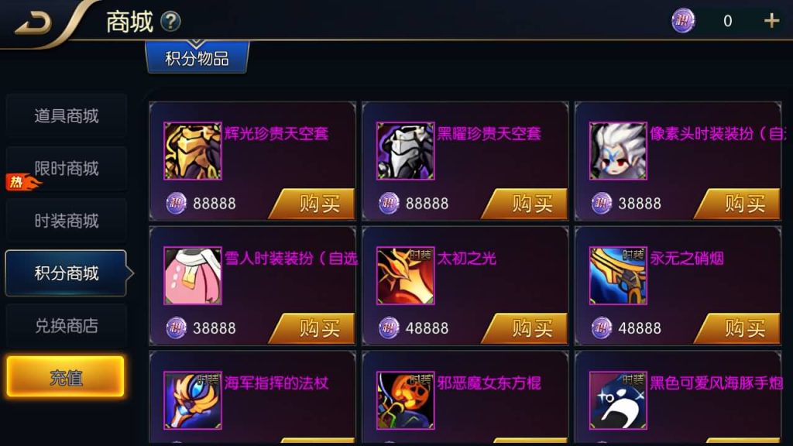Select the 黑曜珍贵天空套 armor icon
This screenshot has width=793, height=446.
click(405, 151)
